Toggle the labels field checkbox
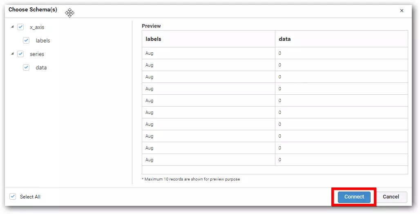The width and height of the screenshot is (420, 214). coord(26,40)
